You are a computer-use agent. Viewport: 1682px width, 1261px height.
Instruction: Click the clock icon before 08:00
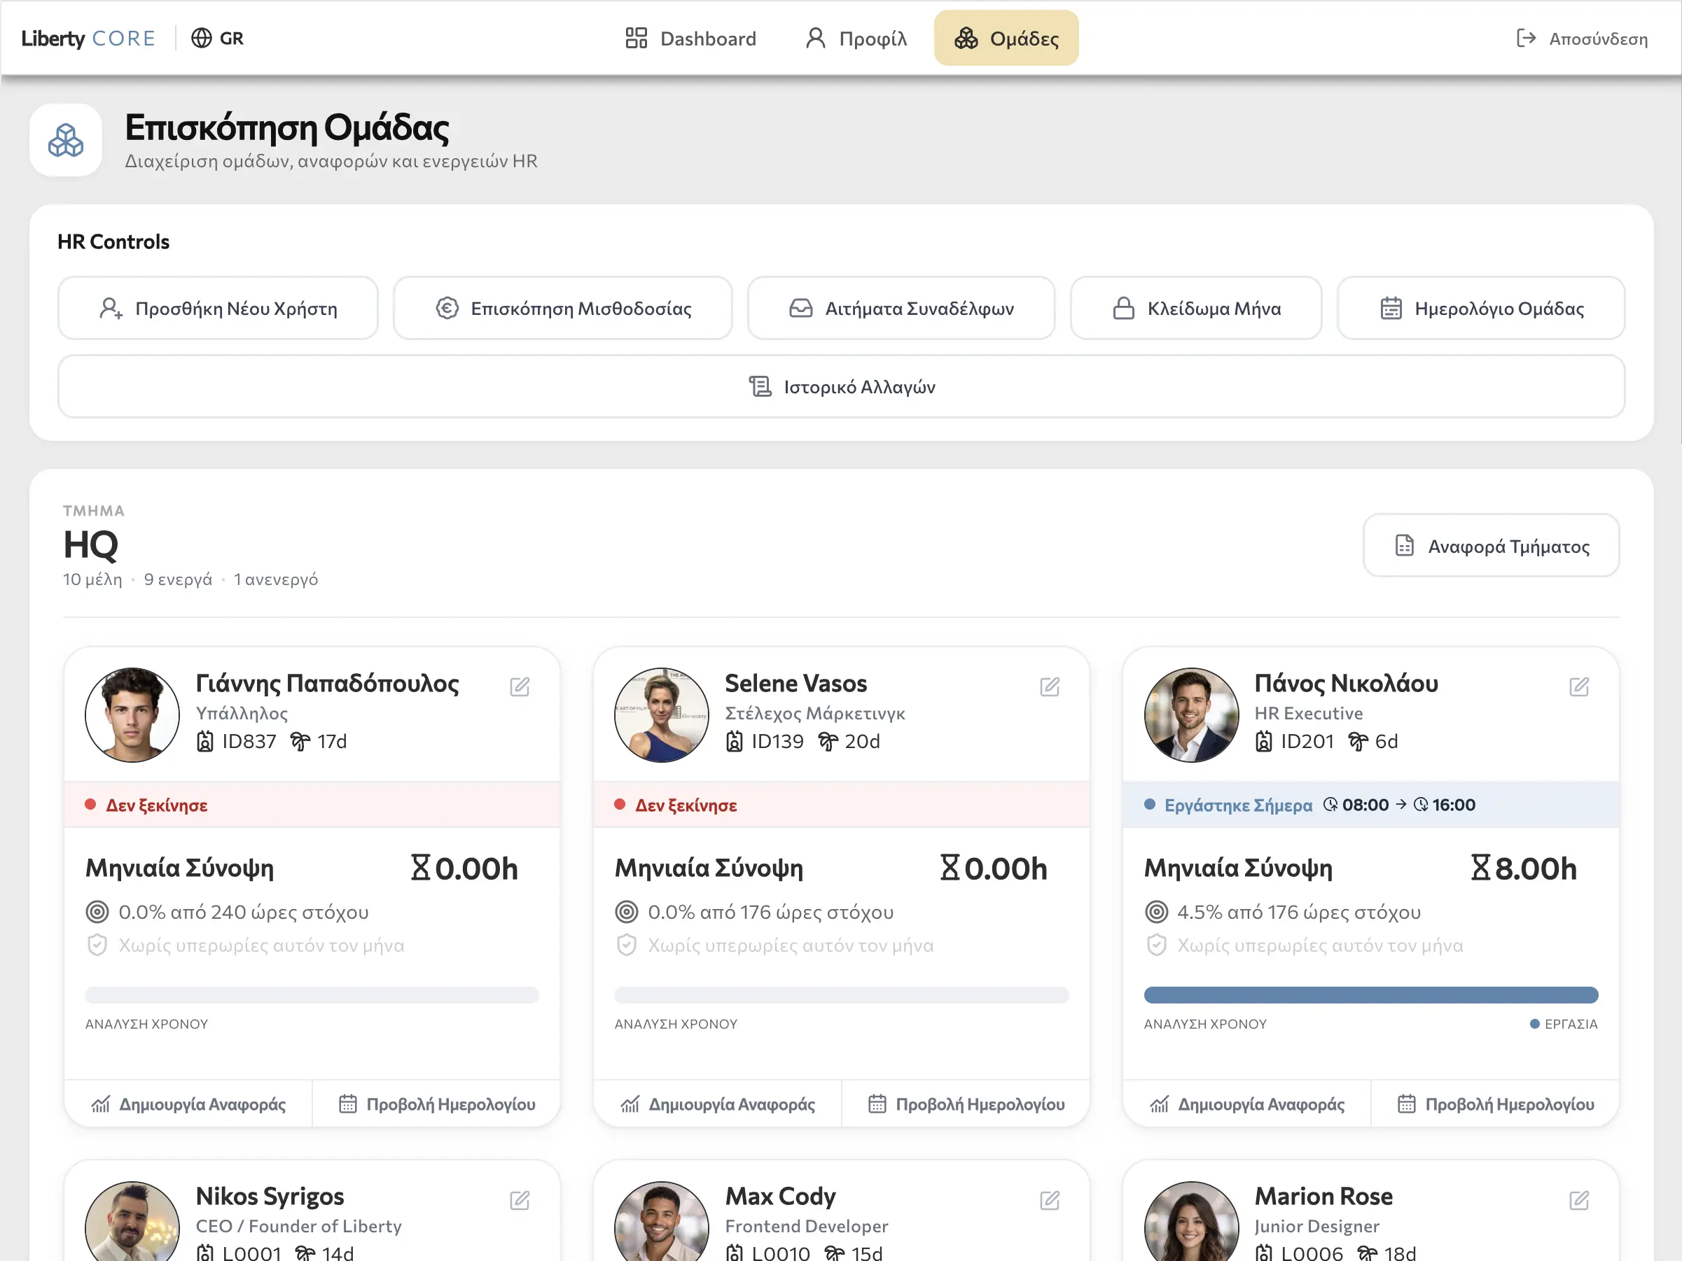[1330, 804]
